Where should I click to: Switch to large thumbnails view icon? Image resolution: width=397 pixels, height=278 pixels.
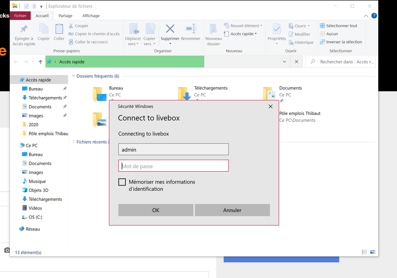373,252
